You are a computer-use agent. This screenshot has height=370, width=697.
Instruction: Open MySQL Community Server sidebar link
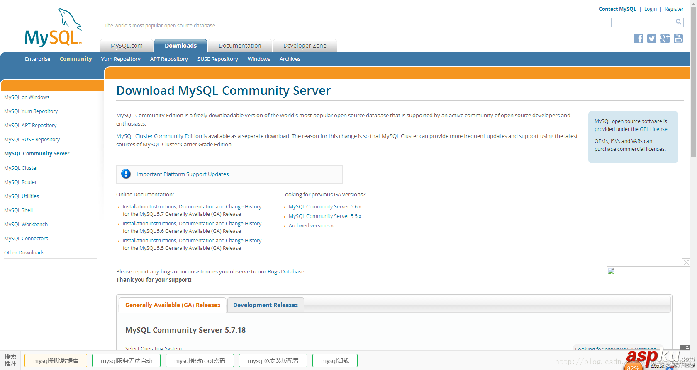(37, 154)
